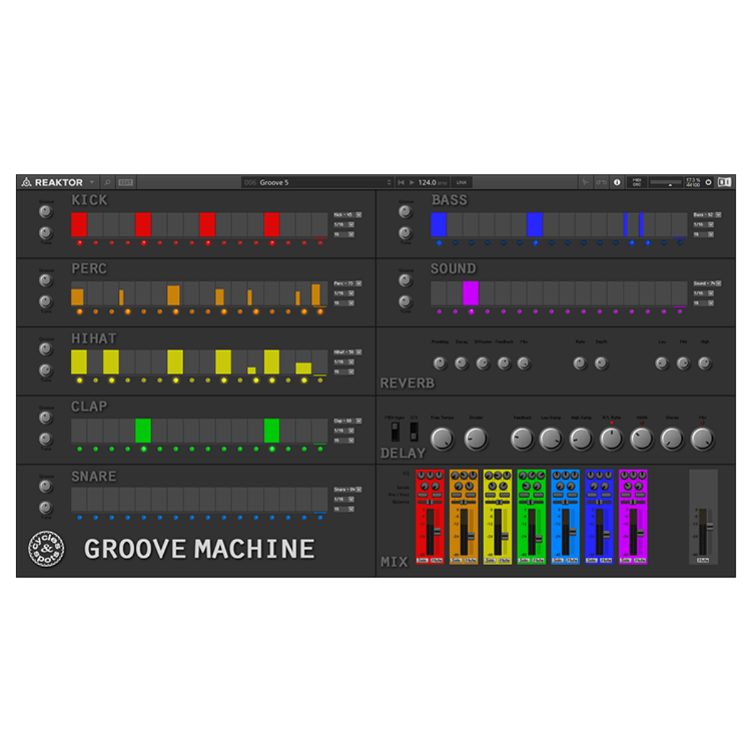Screen dimensions: 751x751
Task: Click the light blue channel volume fader
Action: 572,531
